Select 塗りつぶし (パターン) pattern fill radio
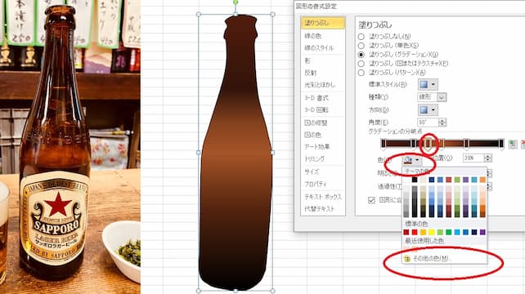 tap(361, 72)
